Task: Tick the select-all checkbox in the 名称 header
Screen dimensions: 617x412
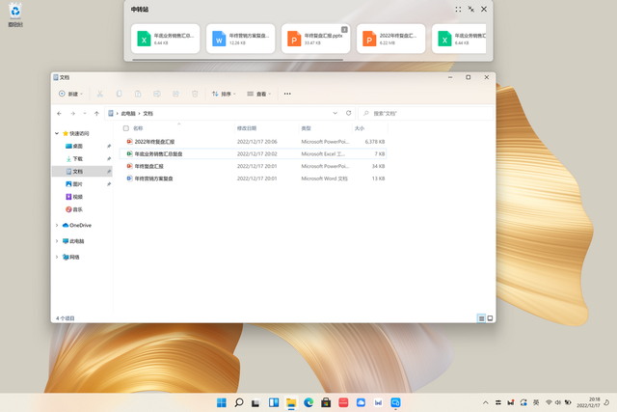Action: tap(126, 128)
